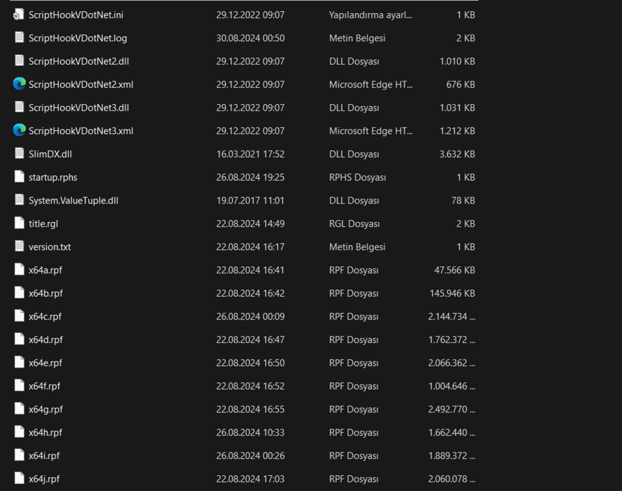Select the file name ScriptHookVDotNet2.xml
622x491 pixels.
coord(81,84)
